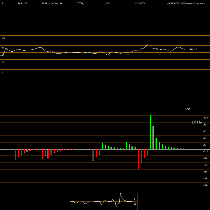Click the MR axis label 80
Screen dimensions: 210x210
205,125
